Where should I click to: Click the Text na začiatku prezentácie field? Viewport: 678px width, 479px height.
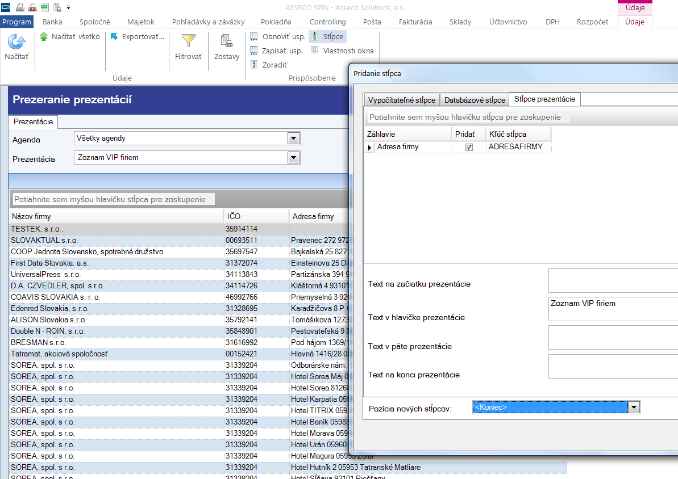[x=613, y=281]
